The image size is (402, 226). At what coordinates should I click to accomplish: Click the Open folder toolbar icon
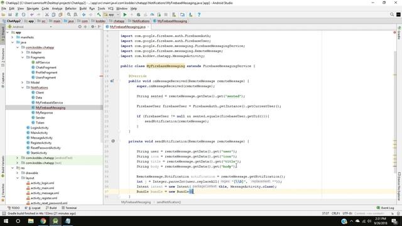pos(3,14)
